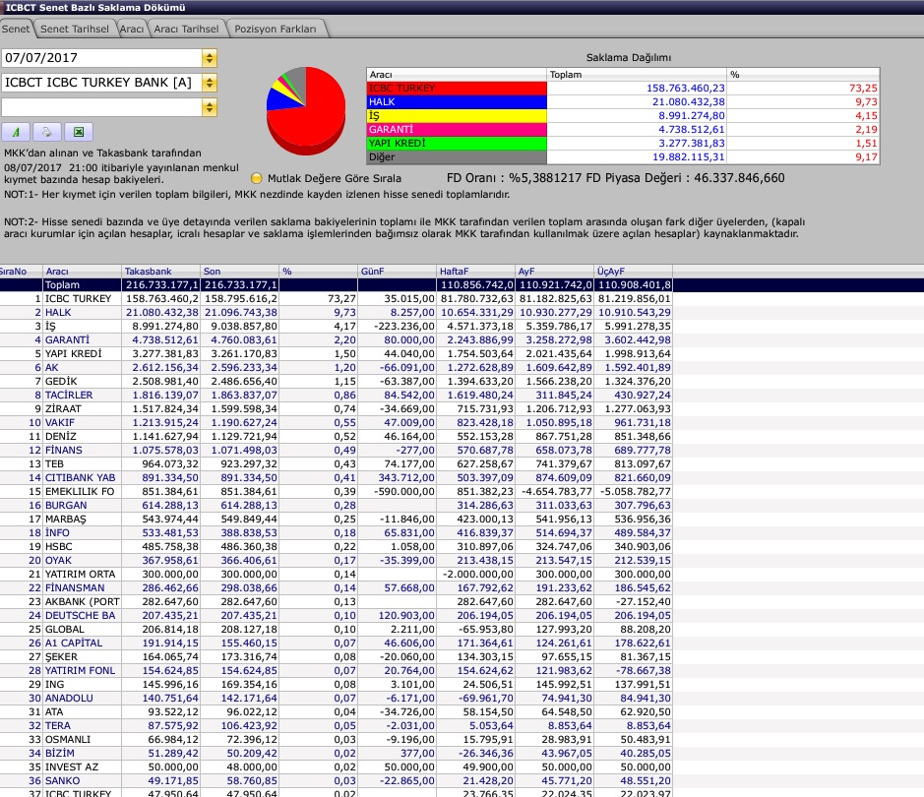Open the empty third combo box arrow
This screenshot has height=797, width=924.
pyautogui.click(x=210, y=107)
